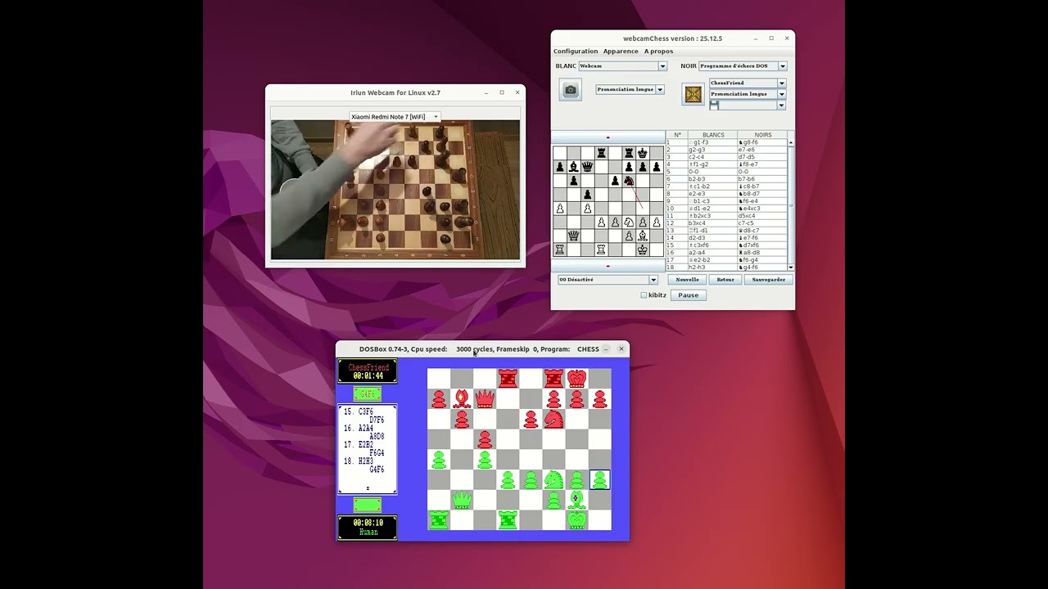
Task: Click the webcam video preview in Iriun window
Action: point(395,190)
